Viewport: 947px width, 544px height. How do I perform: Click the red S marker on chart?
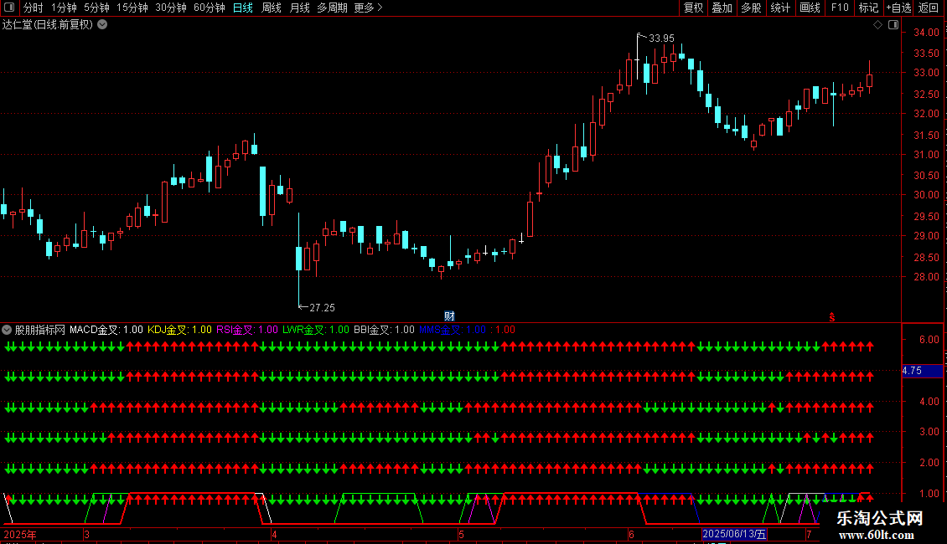[831, 317]
